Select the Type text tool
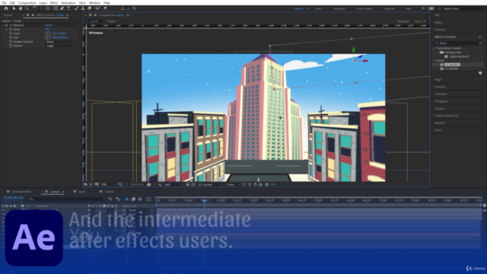Image resolution: width=487 pixels, height=274 pixels. pyautogui.click(x=68, y=8)
